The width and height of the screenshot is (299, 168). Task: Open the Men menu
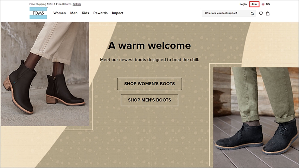74,13
